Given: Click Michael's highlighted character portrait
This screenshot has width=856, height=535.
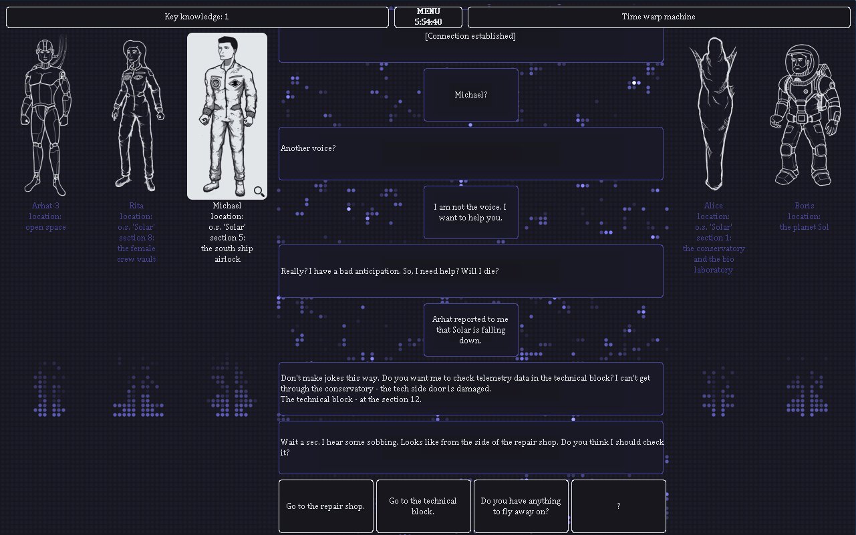Looking at the screenshot, I should pyautogui.click(x=227, y=114).
